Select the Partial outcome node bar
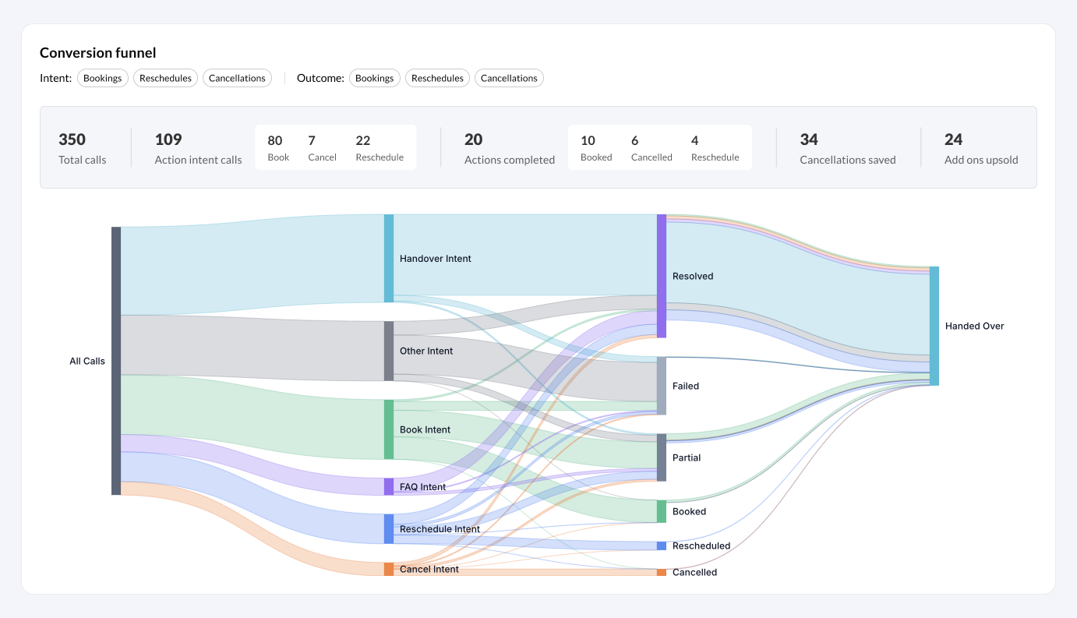Screen dimensions: 1077x618 [x=662, y=457]
